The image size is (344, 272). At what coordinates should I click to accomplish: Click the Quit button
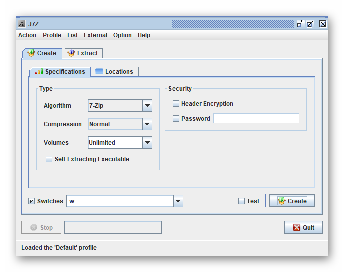pos(303,227)
